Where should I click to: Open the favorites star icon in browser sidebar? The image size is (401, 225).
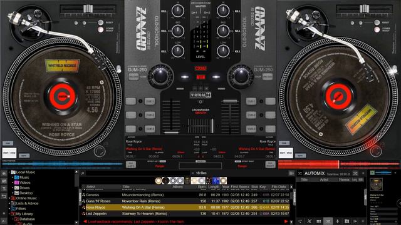[x=4, y=174]
